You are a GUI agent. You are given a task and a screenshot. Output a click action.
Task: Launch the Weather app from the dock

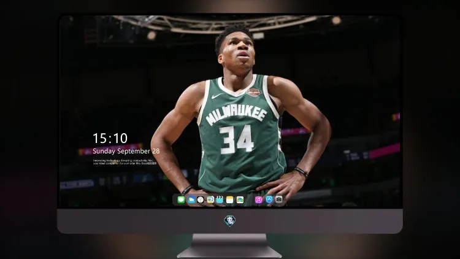coord(191,199)
